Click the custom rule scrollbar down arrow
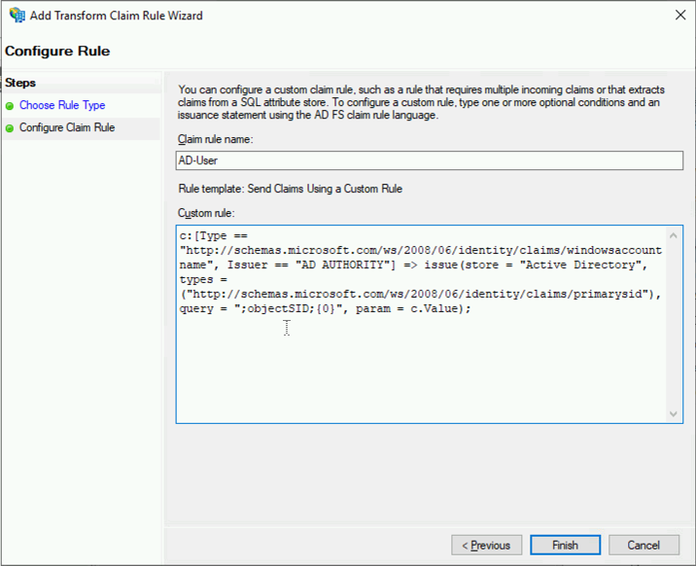The height and width of the screenshot is (566, 696). [674, 413]
